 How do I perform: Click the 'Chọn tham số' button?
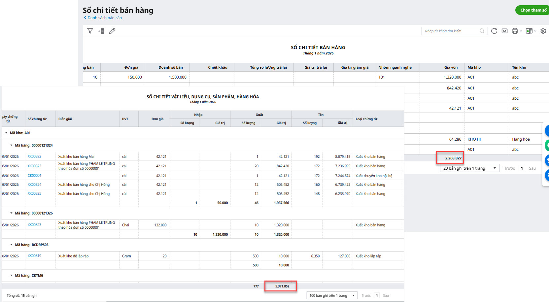[532, 10]
